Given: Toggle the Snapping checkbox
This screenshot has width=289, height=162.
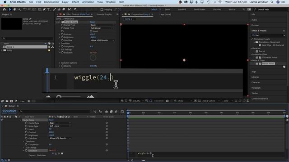Looking at the screenshot, I should click(x=102, y=9).
